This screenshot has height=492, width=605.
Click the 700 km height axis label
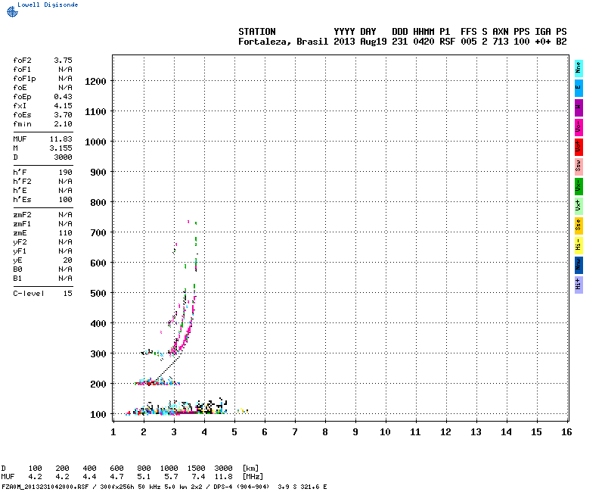[x=98, y=233]
